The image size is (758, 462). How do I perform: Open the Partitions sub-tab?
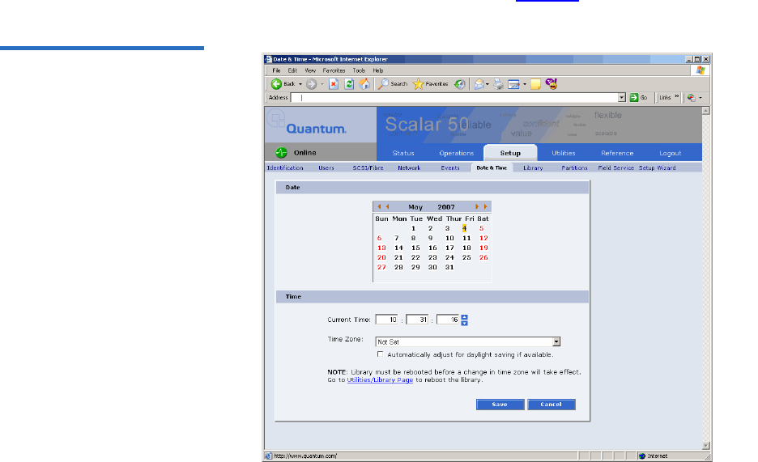[574, 168]
